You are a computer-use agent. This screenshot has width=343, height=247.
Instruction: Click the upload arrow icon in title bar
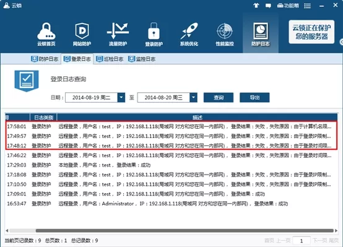256,6
